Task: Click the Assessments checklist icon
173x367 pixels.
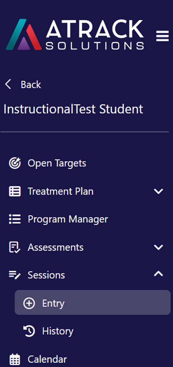Action: [15, 248]
